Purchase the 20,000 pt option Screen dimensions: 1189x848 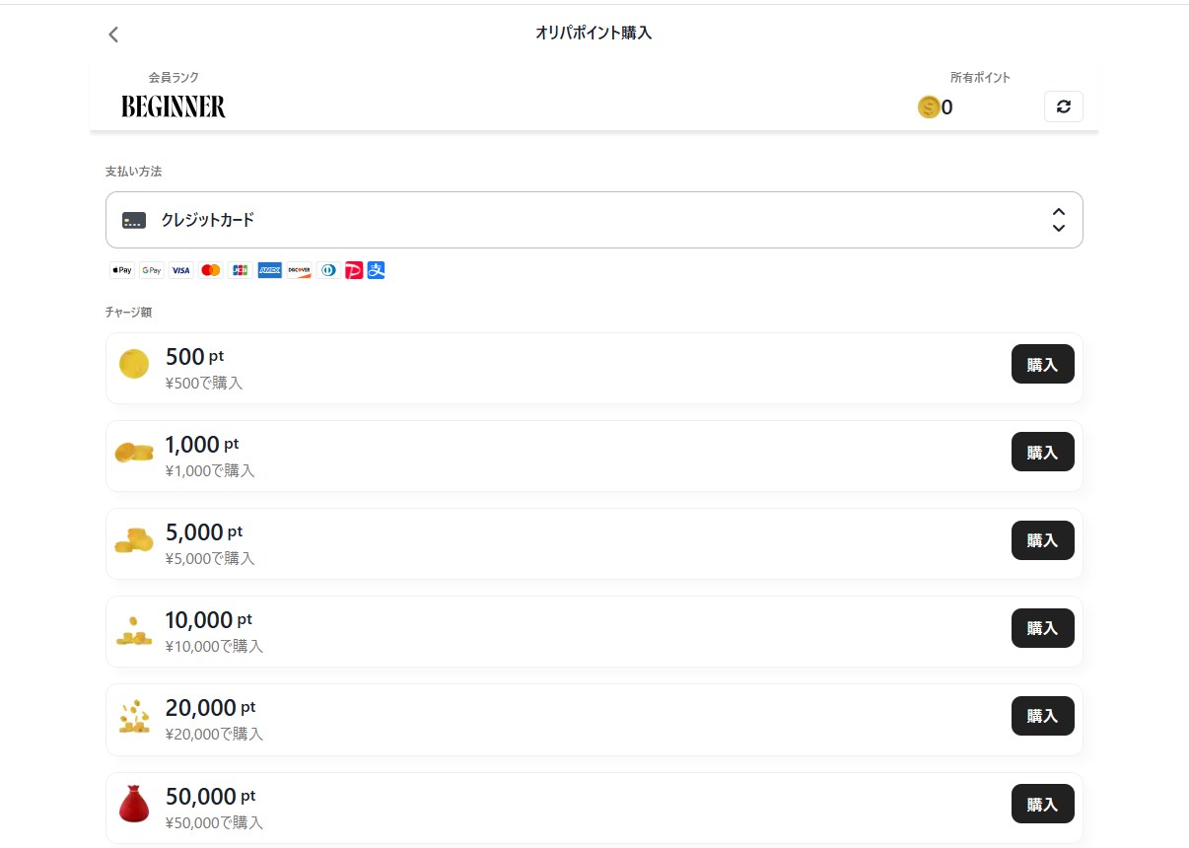pos(1042,716)
